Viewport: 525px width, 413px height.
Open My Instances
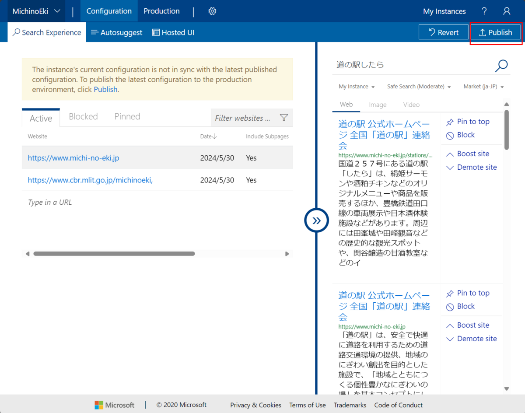(x=444, y=11)
